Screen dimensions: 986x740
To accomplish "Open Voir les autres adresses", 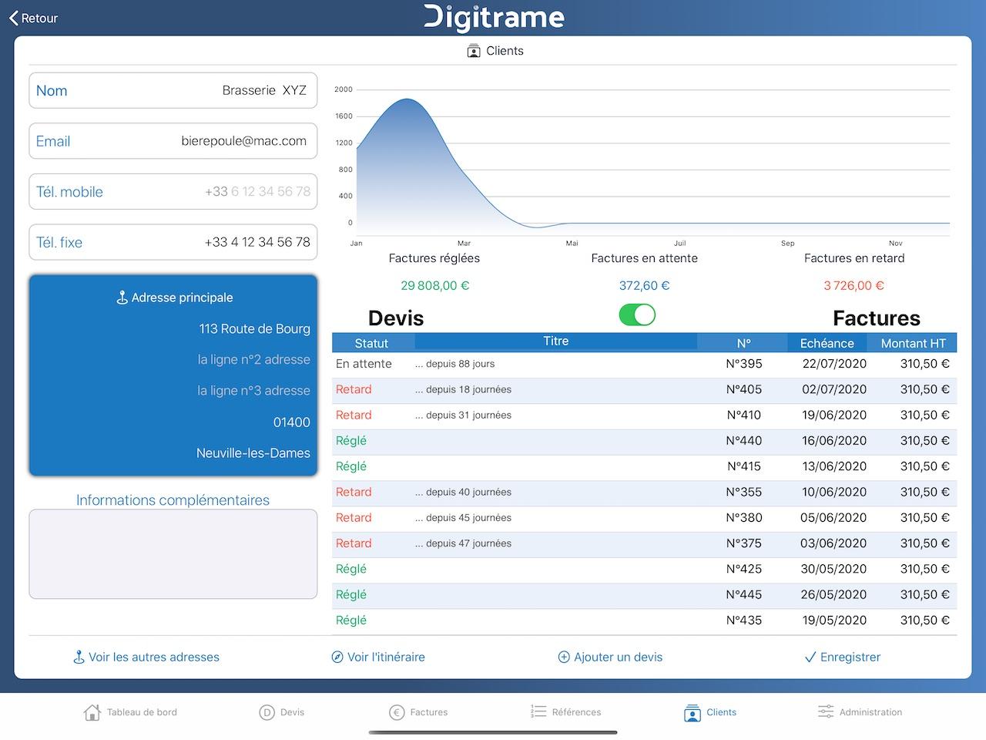I will tap(146, 658).
